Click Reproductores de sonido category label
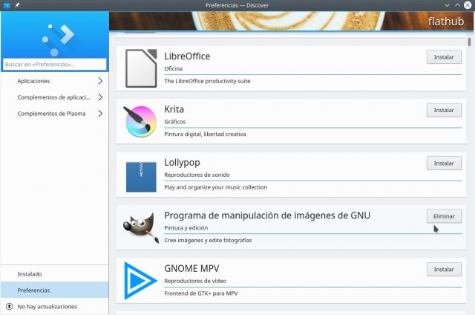The width and height of the screenshot is (475, 315). pos(197,175)
